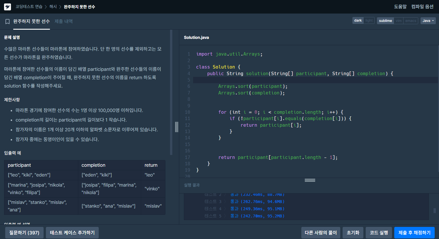
Task: Click the return participant[i] line
Action: tap(271, 125)
